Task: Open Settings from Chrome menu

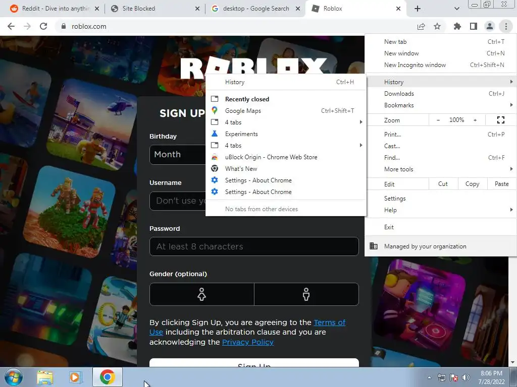Action: coord(441,199)
